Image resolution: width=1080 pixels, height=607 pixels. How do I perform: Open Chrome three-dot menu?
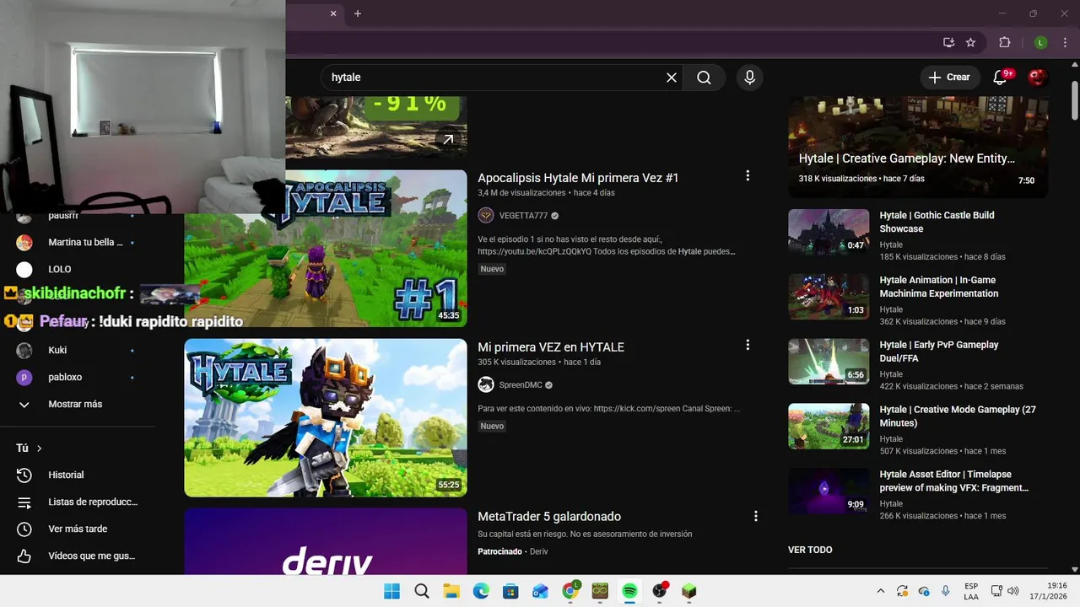[x=1065, y=43]
